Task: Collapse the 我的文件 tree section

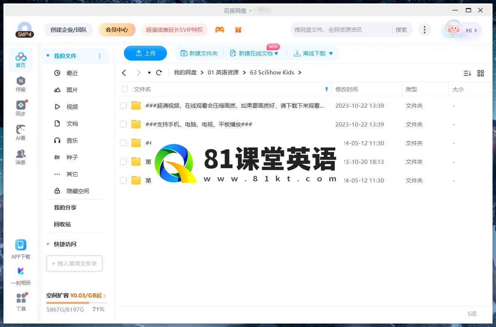Action: 48,56
